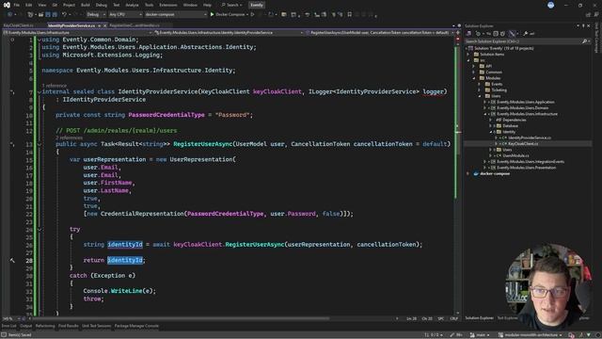Click the modular-monolith-architecture repository button
This screenshot has width=602, height=339.
click(530, 335)
